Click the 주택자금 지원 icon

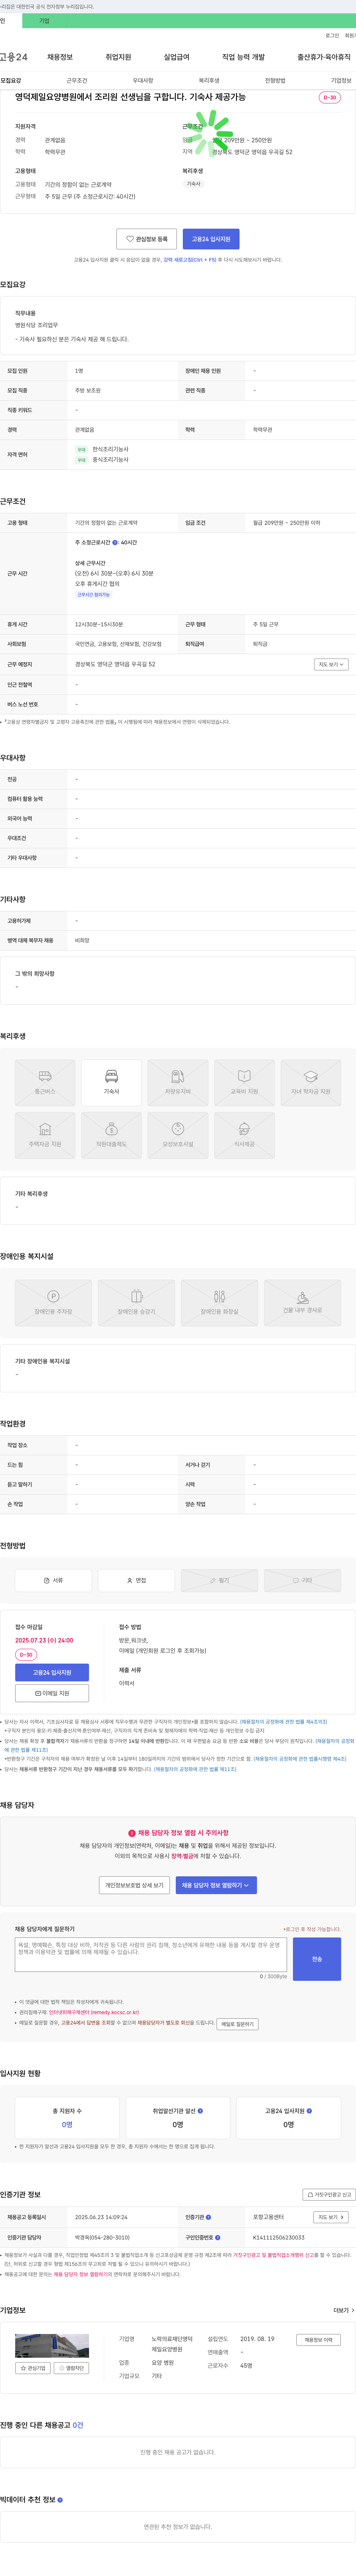pos(45,1135)
